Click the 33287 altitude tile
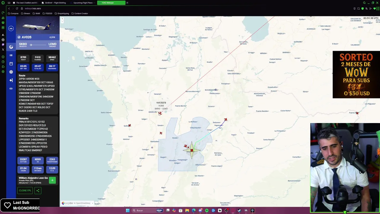The height and width of the screenshot is (214, 380). (23, 160)
